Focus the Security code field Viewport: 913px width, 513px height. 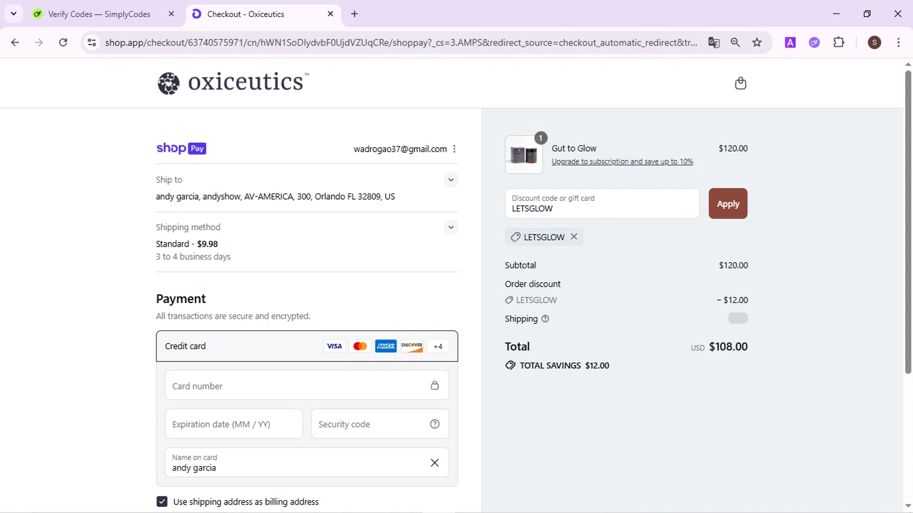[380, 424]
